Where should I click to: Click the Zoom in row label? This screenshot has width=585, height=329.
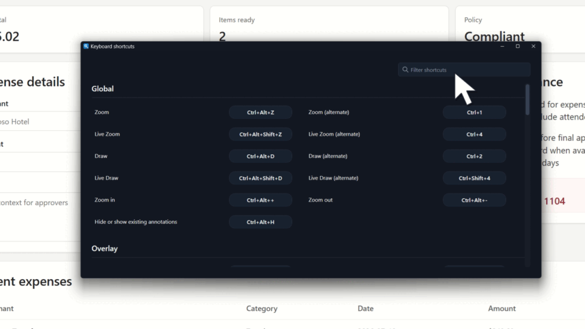point(105,200)
